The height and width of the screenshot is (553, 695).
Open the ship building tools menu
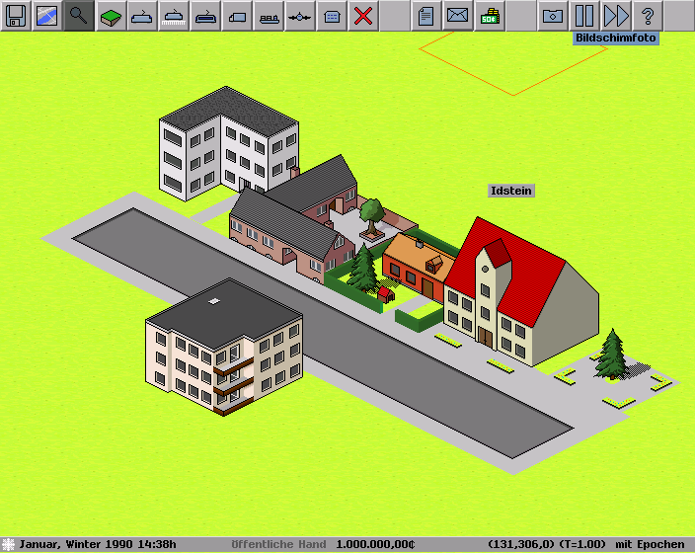click(269, 16)
